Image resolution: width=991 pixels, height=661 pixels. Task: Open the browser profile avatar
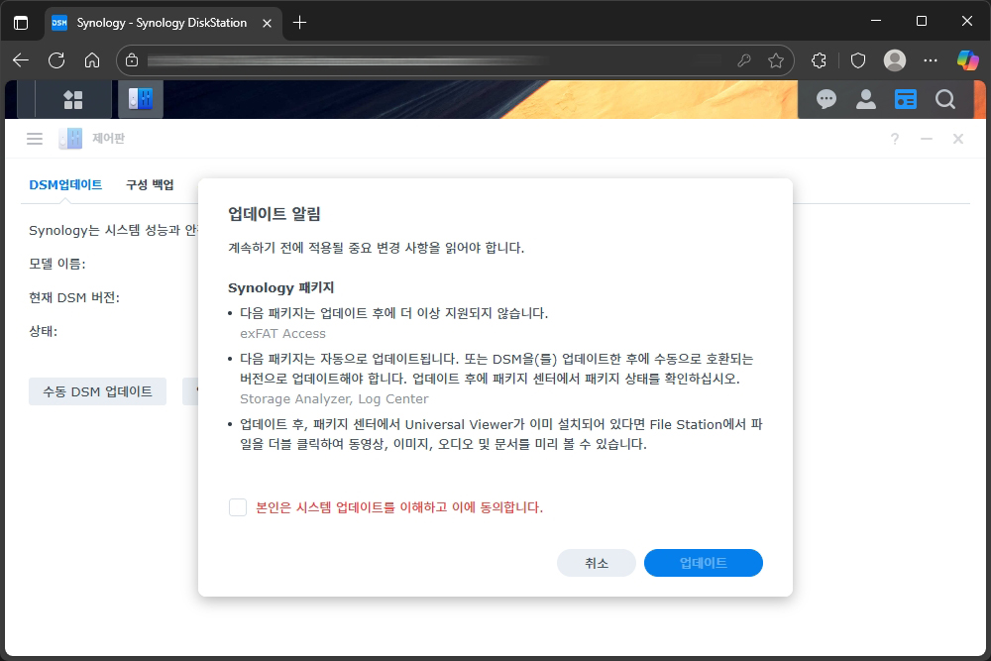tap(894, 60)
